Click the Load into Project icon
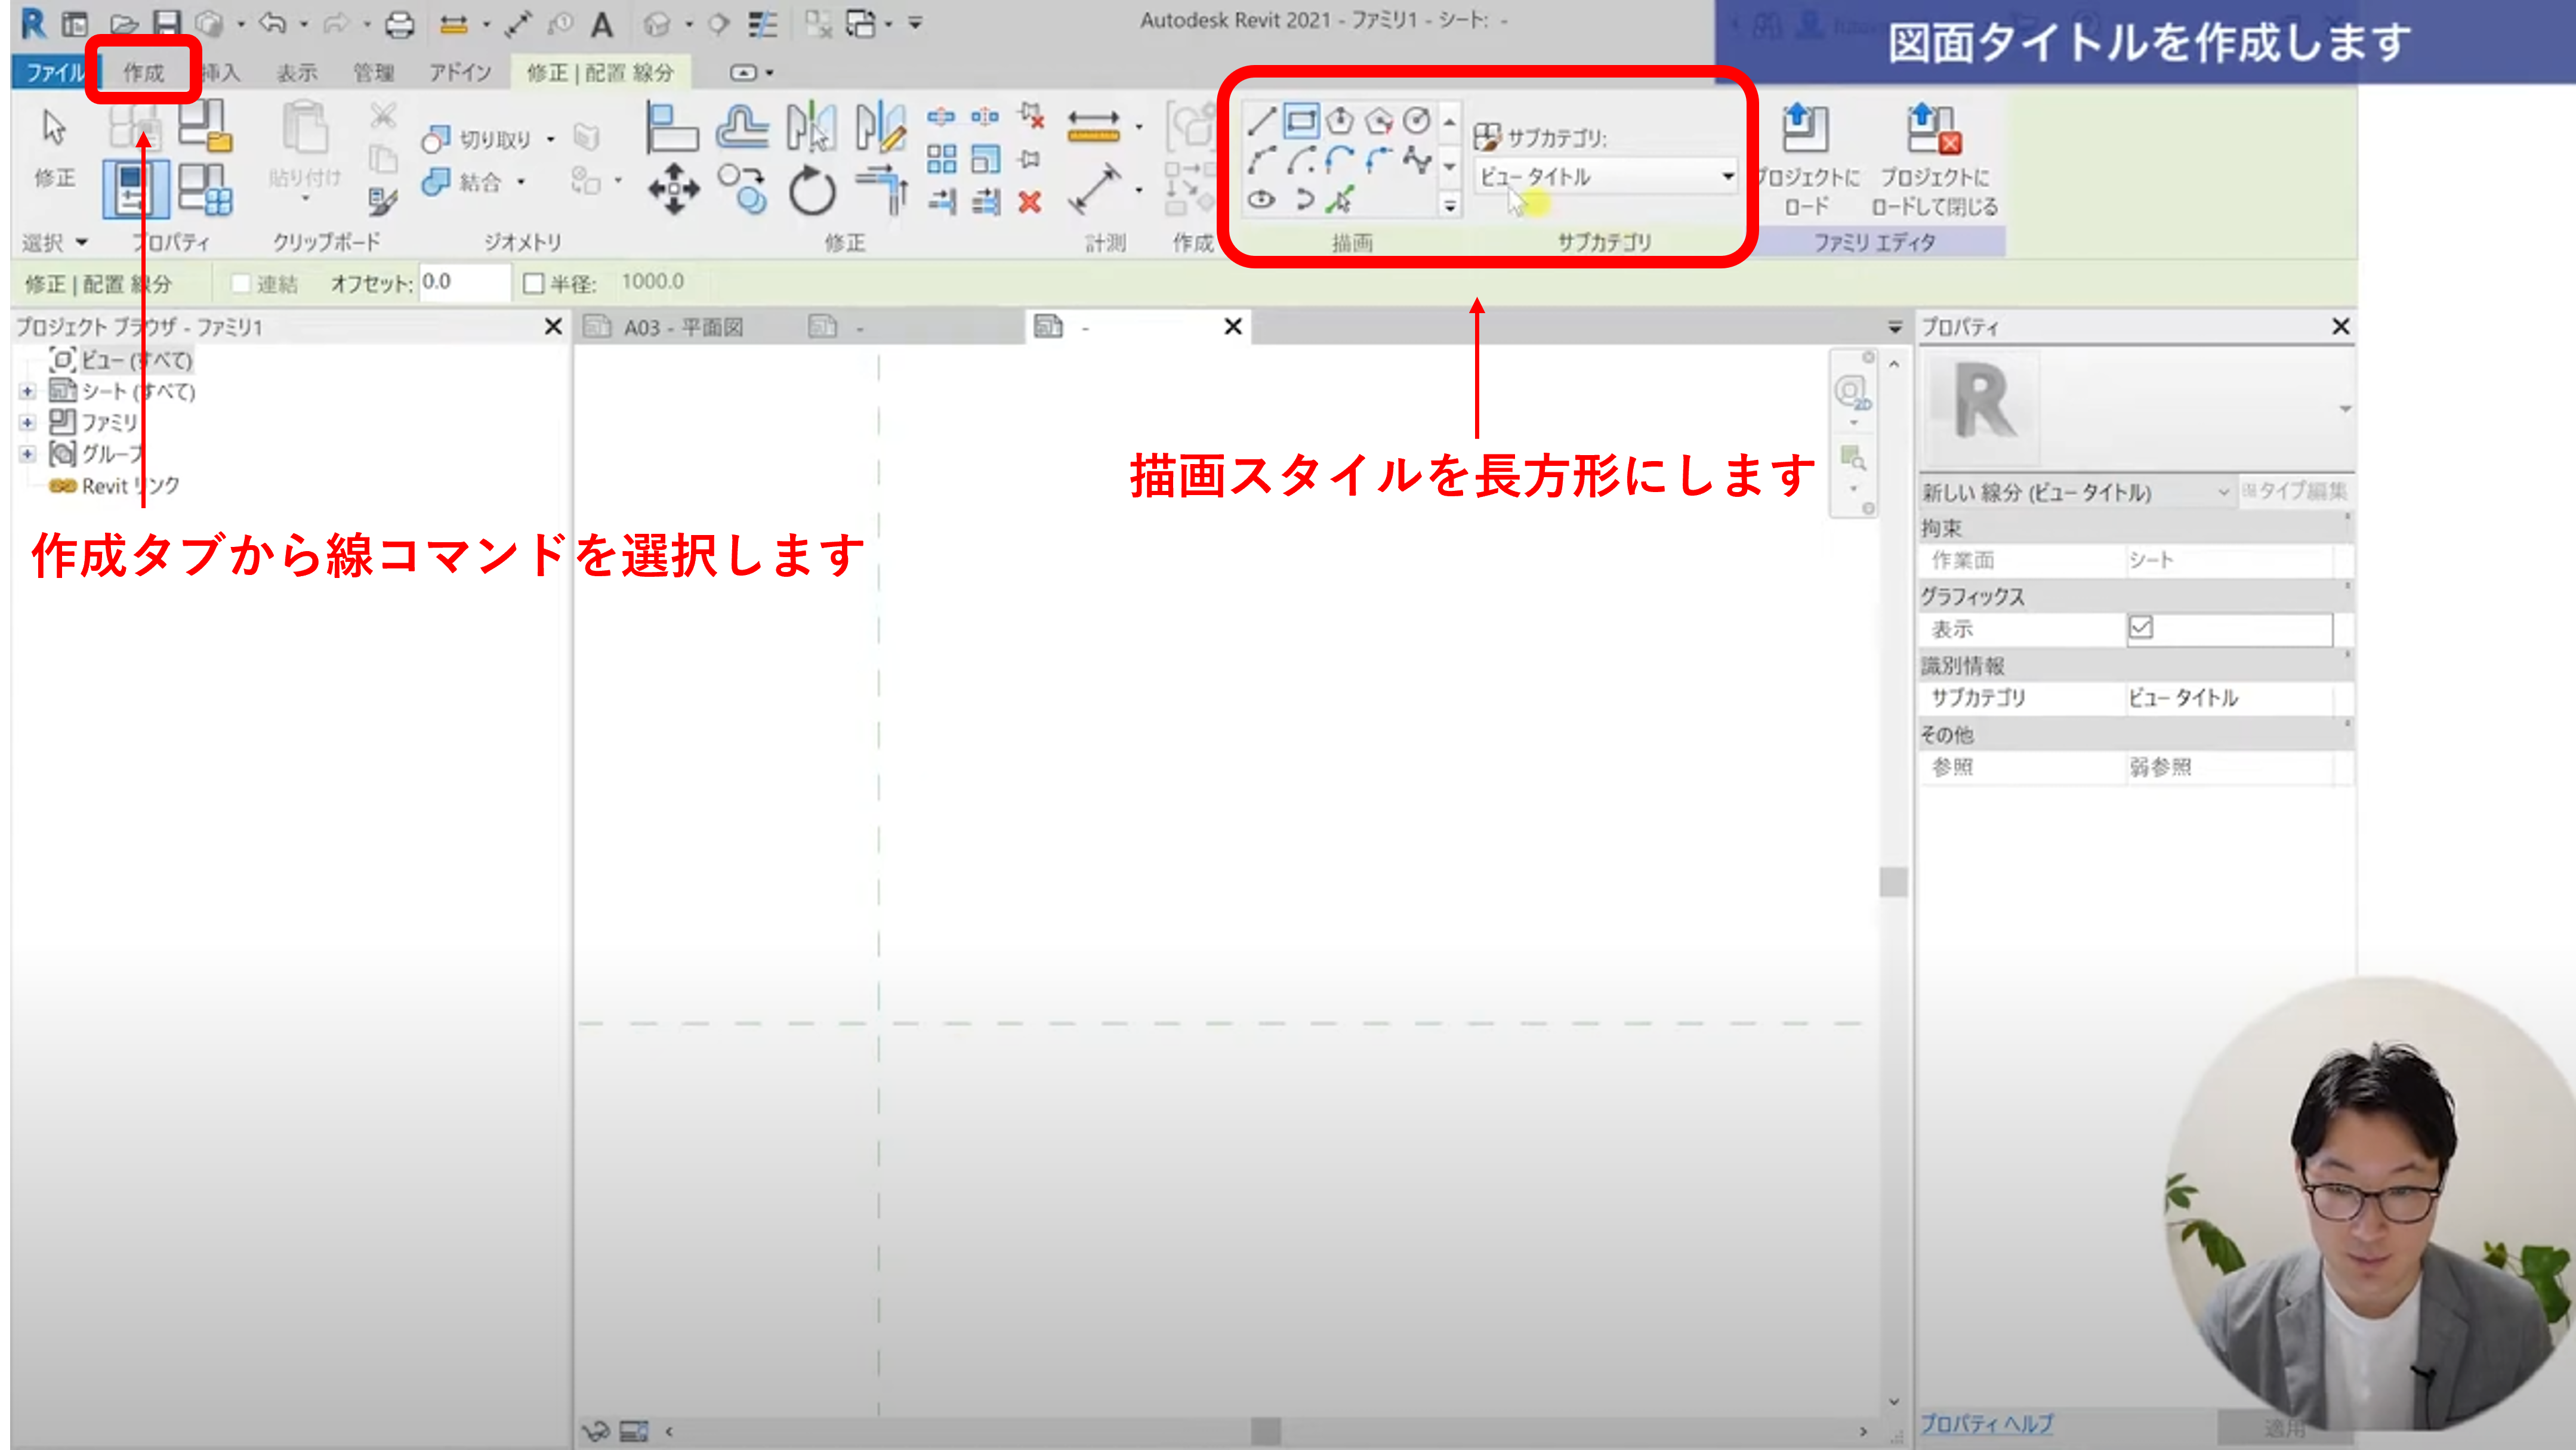The width and height of the screenshot is (2576, 1450). [x=1805, y=130]
